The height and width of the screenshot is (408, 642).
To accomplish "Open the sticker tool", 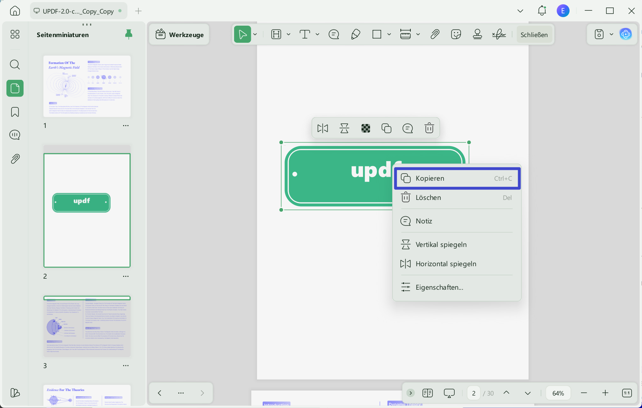I will [x=456, y=35].
